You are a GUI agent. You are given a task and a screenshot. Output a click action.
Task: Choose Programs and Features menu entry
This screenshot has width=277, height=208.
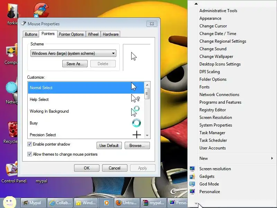(220, 102)
